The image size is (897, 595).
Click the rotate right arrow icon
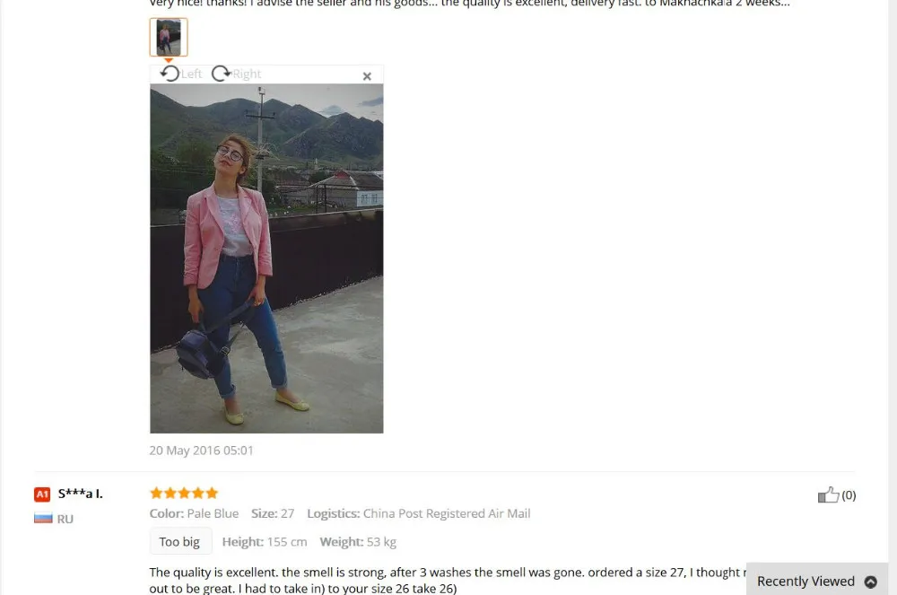pyautogui.click(x=221, y=74)
